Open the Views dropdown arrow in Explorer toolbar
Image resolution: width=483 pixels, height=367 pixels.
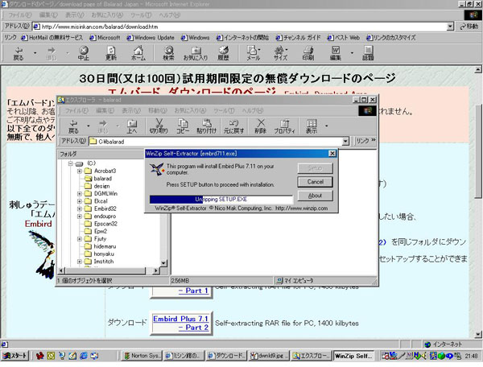pyautogui.click(x=327, y=126)
